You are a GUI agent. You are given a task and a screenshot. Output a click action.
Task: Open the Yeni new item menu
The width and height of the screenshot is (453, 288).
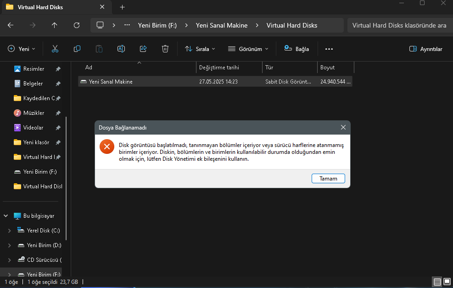22,49
